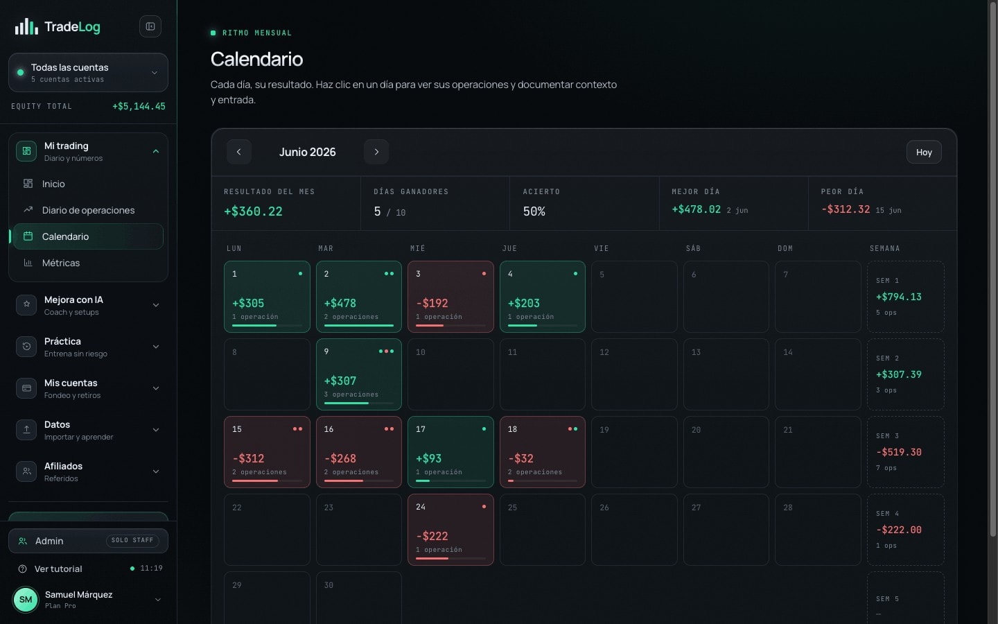The width and height of the screenshot is (998, 624).
Task: Click the Diario de operaciones trend icon
Action: coord(28,210)
